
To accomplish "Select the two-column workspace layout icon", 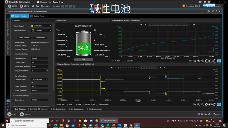I will point(67,6).
